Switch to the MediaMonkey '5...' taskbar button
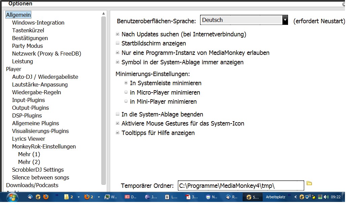Viewport: 349px width, 206px height. pos(253,197)
